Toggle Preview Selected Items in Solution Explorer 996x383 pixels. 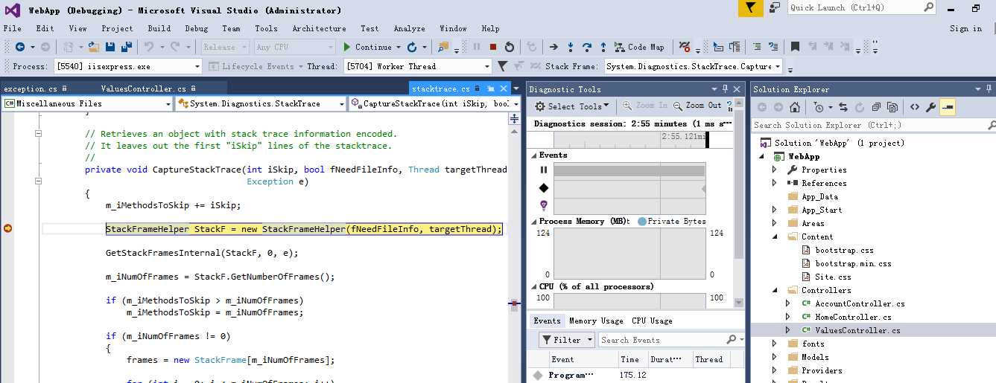click(948, 107)
